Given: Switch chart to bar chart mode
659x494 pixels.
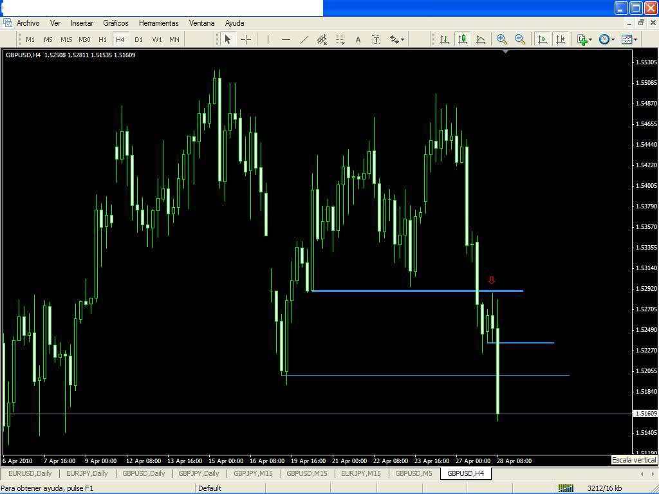Looking at the screenshot, I should (444, 39).
